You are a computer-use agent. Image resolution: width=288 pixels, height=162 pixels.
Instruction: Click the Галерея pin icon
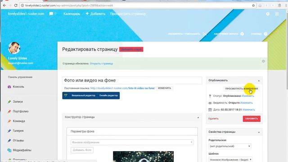pos(9,131)
